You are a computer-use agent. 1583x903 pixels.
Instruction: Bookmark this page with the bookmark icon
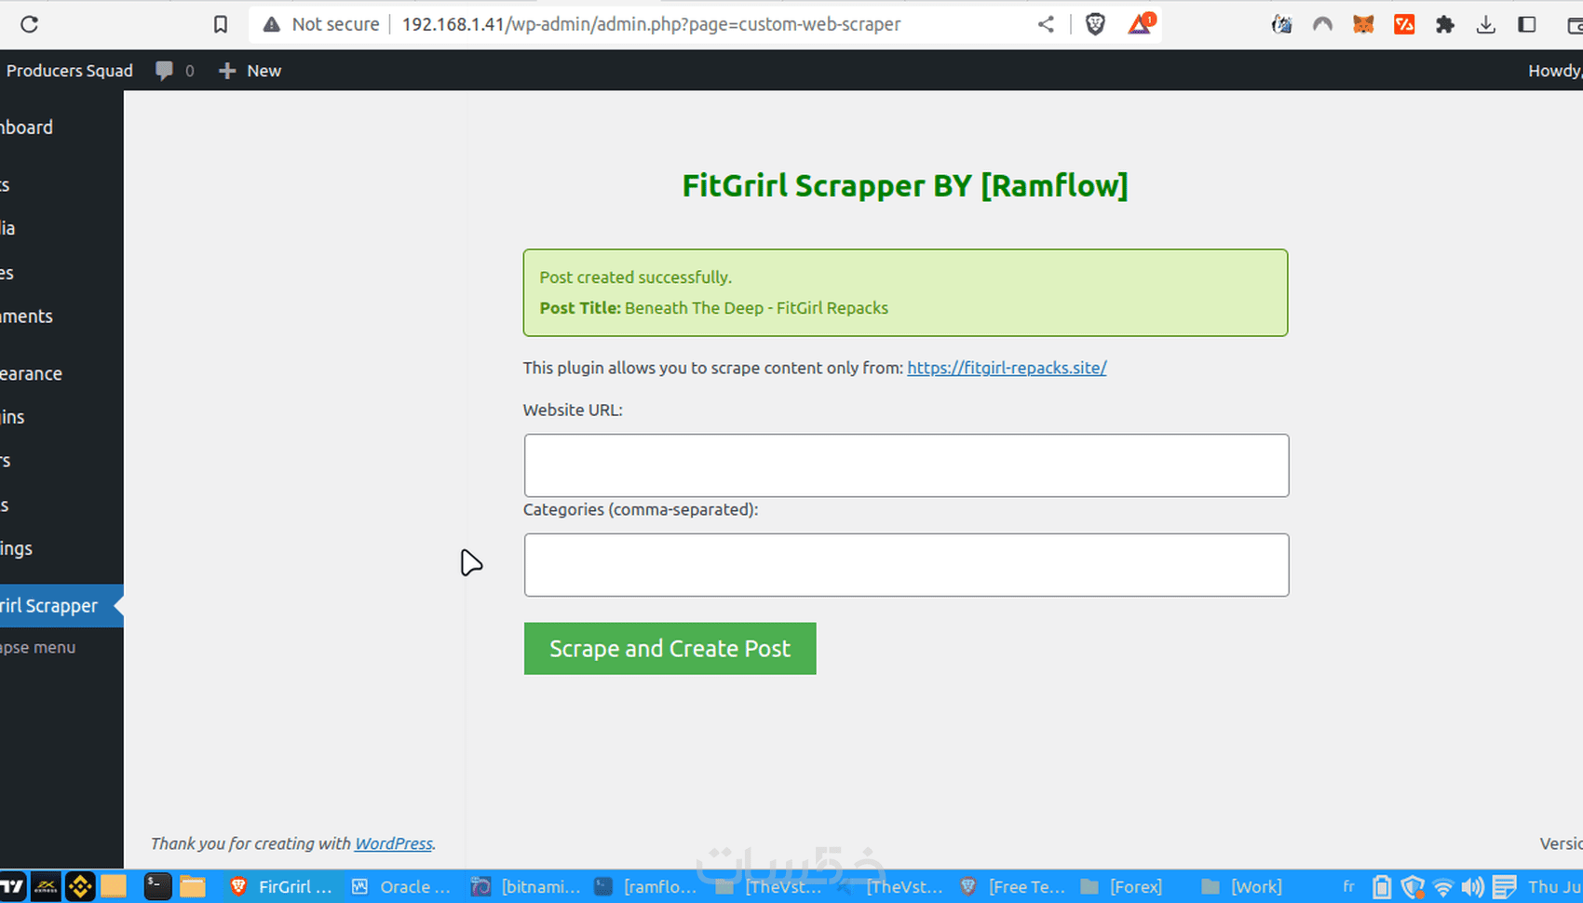coord(221,24)
